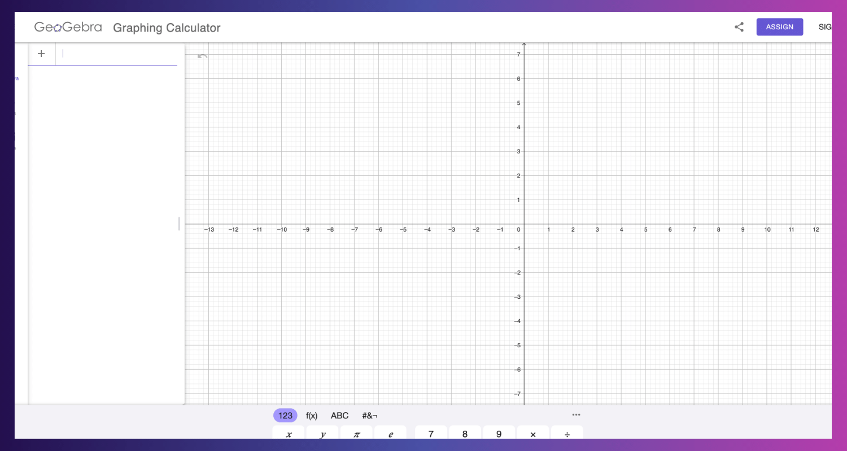Click the GeoGebra logo
The height and width of the screenshot is (451, 847).
click(68, 26)
